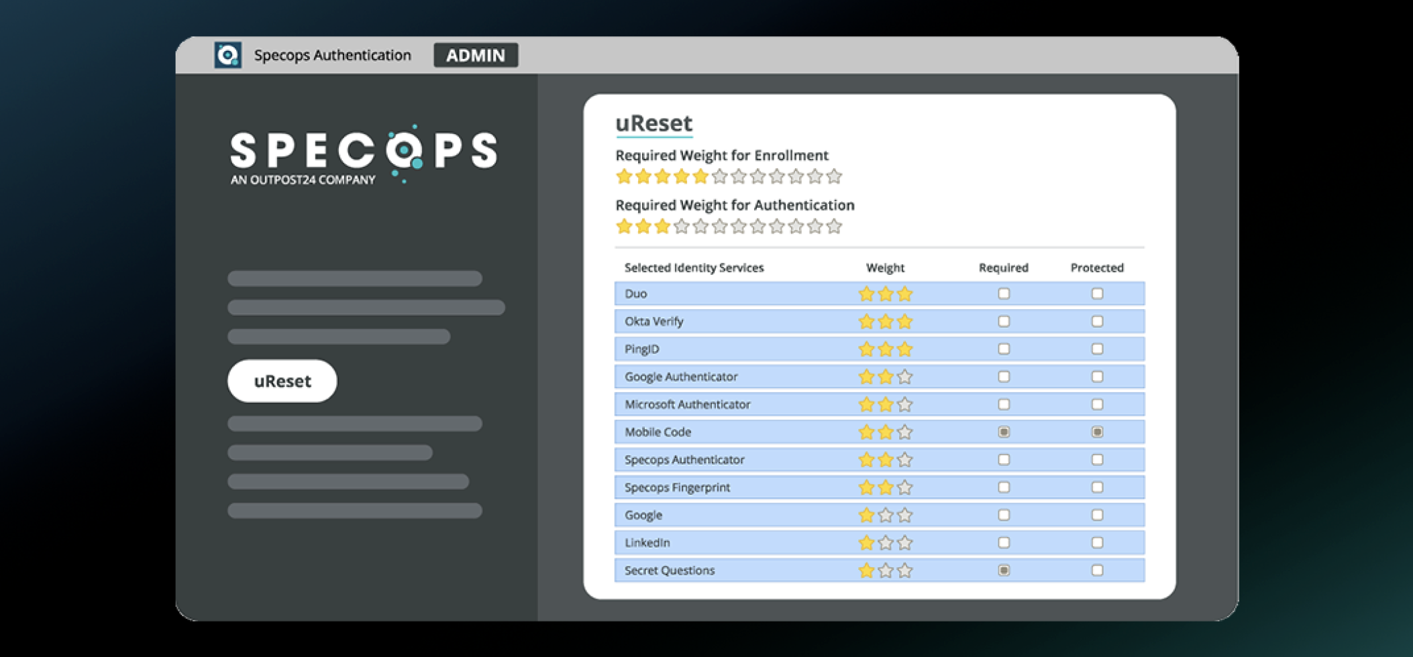Click Authentication weight's first star

pos(624,226)
